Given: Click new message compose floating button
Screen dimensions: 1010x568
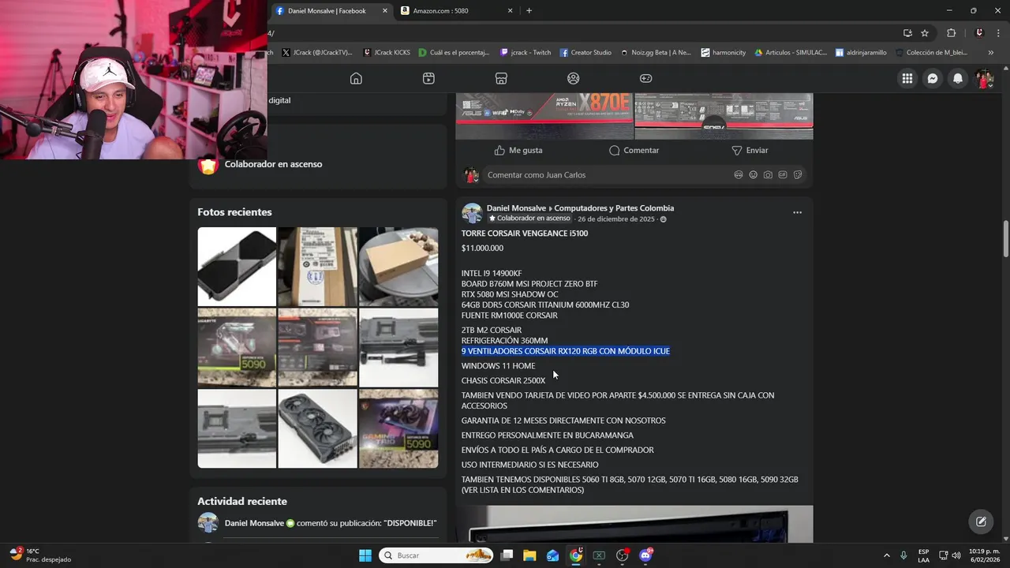Looking at the screenshot, I should [981, 521].
